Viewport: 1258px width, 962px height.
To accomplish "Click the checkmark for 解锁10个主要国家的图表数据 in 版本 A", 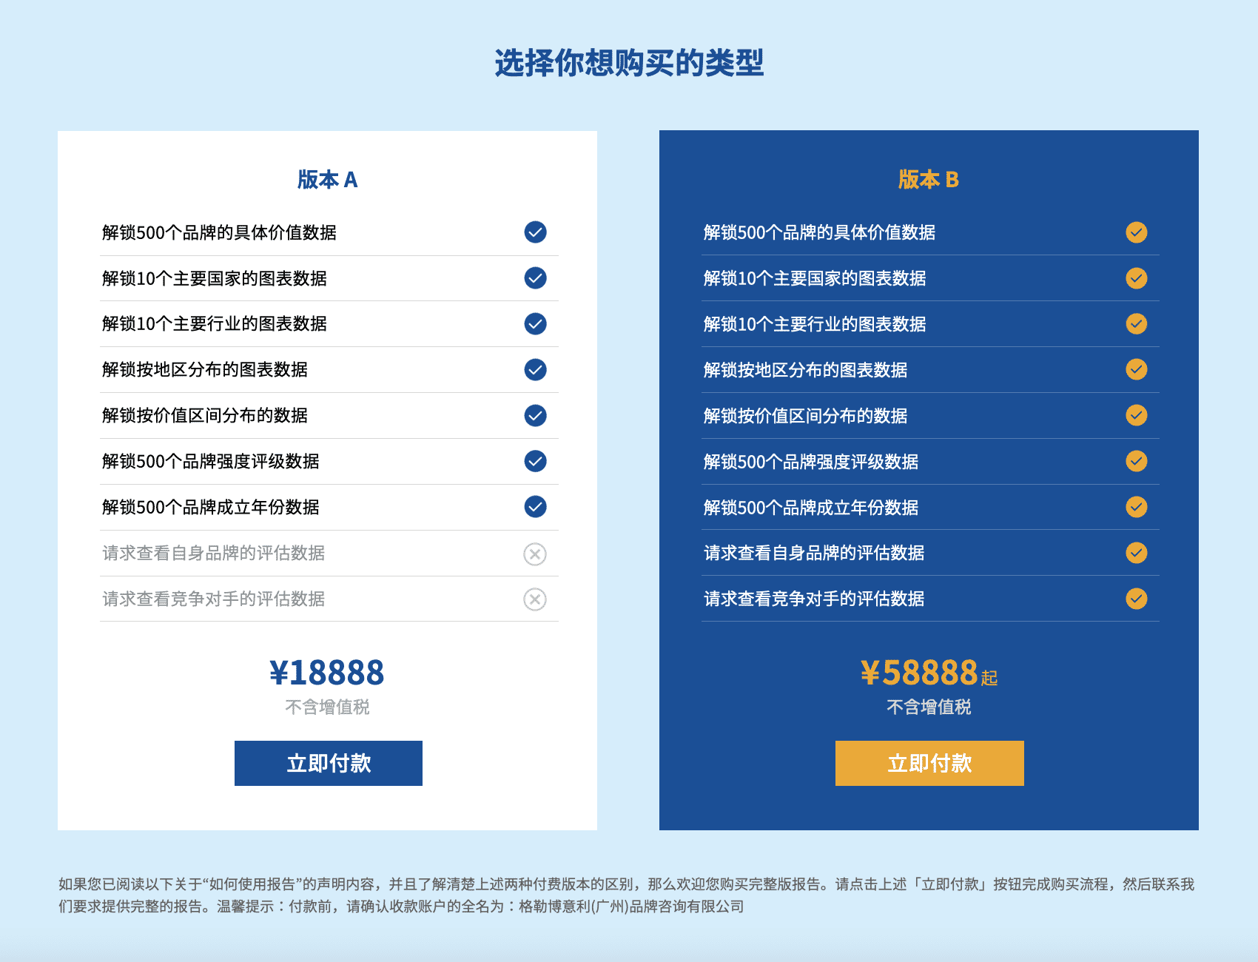I will 534,278.
